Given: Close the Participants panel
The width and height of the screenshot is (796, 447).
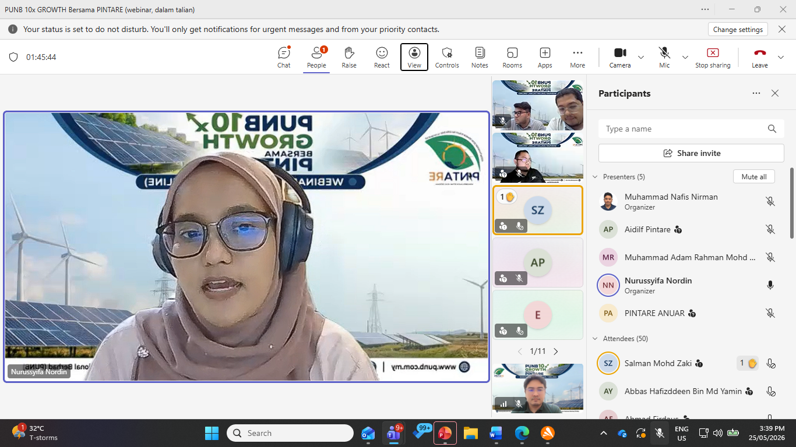Looking at the screenshot, I should pyautogui.click(x=775, y=93).
